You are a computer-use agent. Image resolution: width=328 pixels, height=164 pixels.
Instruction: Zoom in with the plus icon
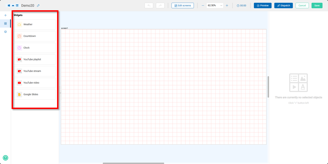tap(227, 5)
